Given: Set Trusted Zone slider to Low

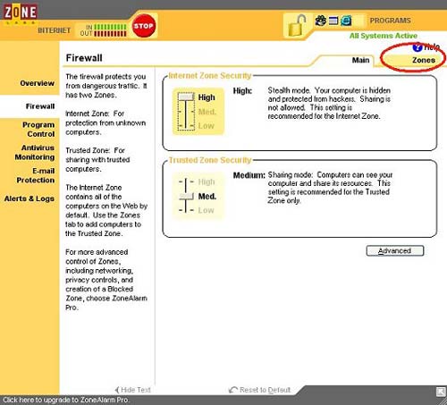Looking at the screenshot, I should (x=206, y=210).
